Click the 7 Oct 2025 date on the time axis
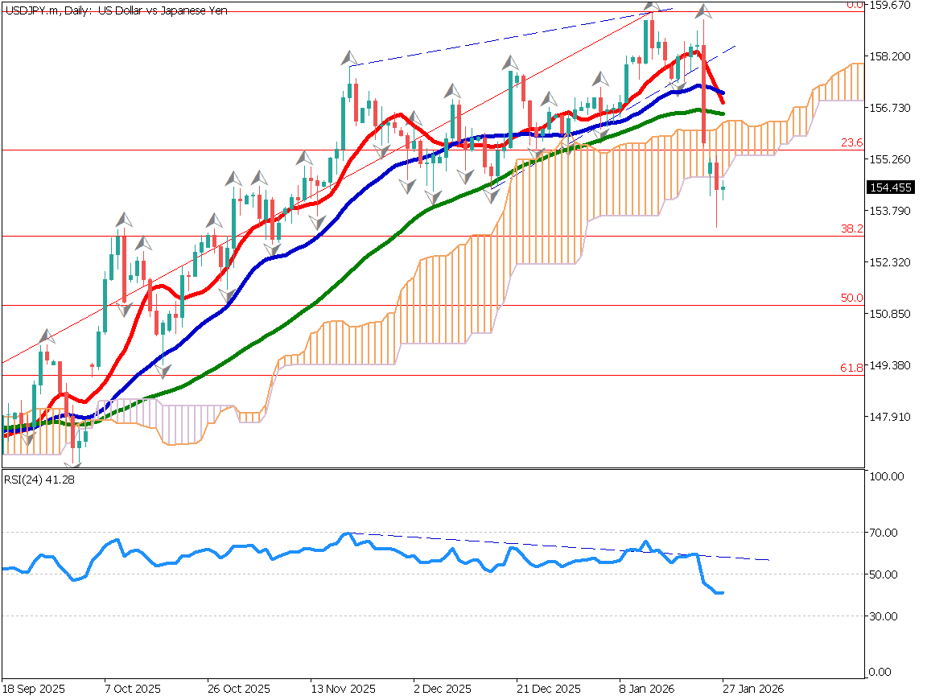The width and height of the screenshot is (927, 700). (131, 690)
